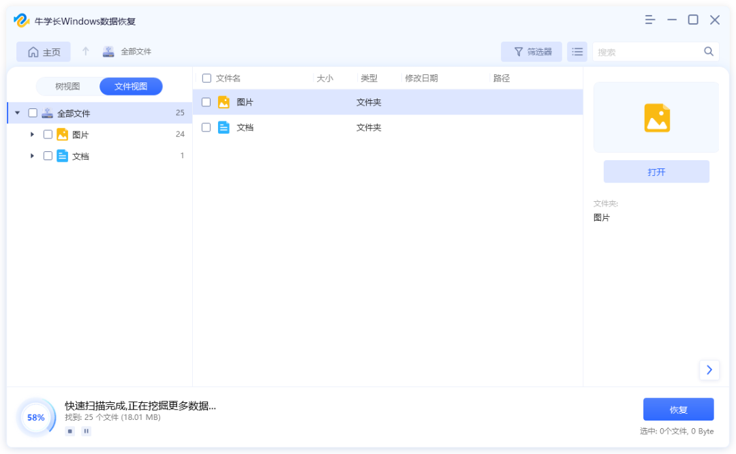Switch layout with the list view icon
736x454 pixels.
tap(577, 52)
